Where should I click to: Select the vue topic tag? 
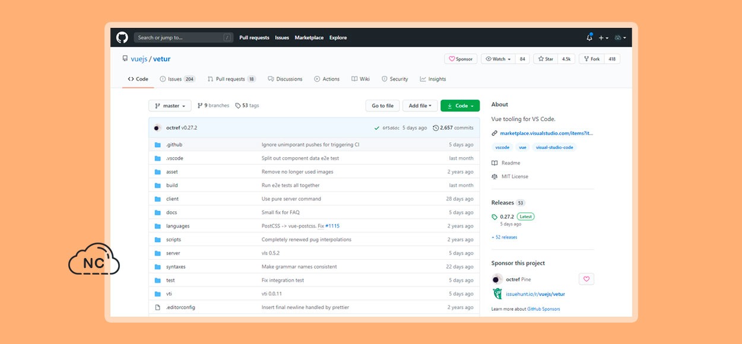pyautogui.click(x=522, y=147)
